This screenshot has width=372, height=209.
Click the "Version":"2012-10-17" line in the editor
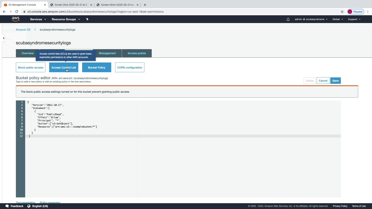pyautogui.click(x=47, y=105)
